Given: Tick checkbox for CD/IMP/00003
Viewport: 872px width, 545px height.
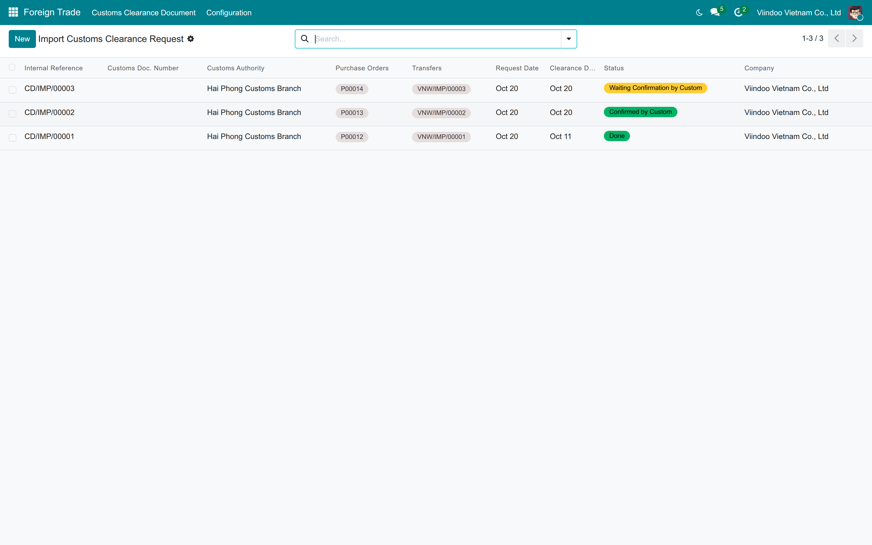Looking at the screenshot, I should coord(13,90).
